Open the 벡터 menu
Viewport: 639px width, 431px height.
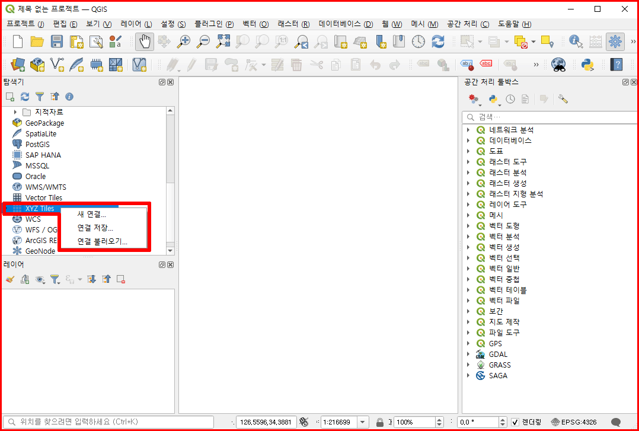(x=255, y=24)
